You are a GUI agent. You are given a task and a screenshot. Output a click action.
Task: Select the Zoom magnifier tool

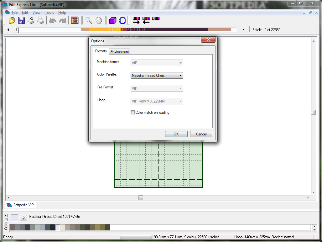(x=89, y=20)
